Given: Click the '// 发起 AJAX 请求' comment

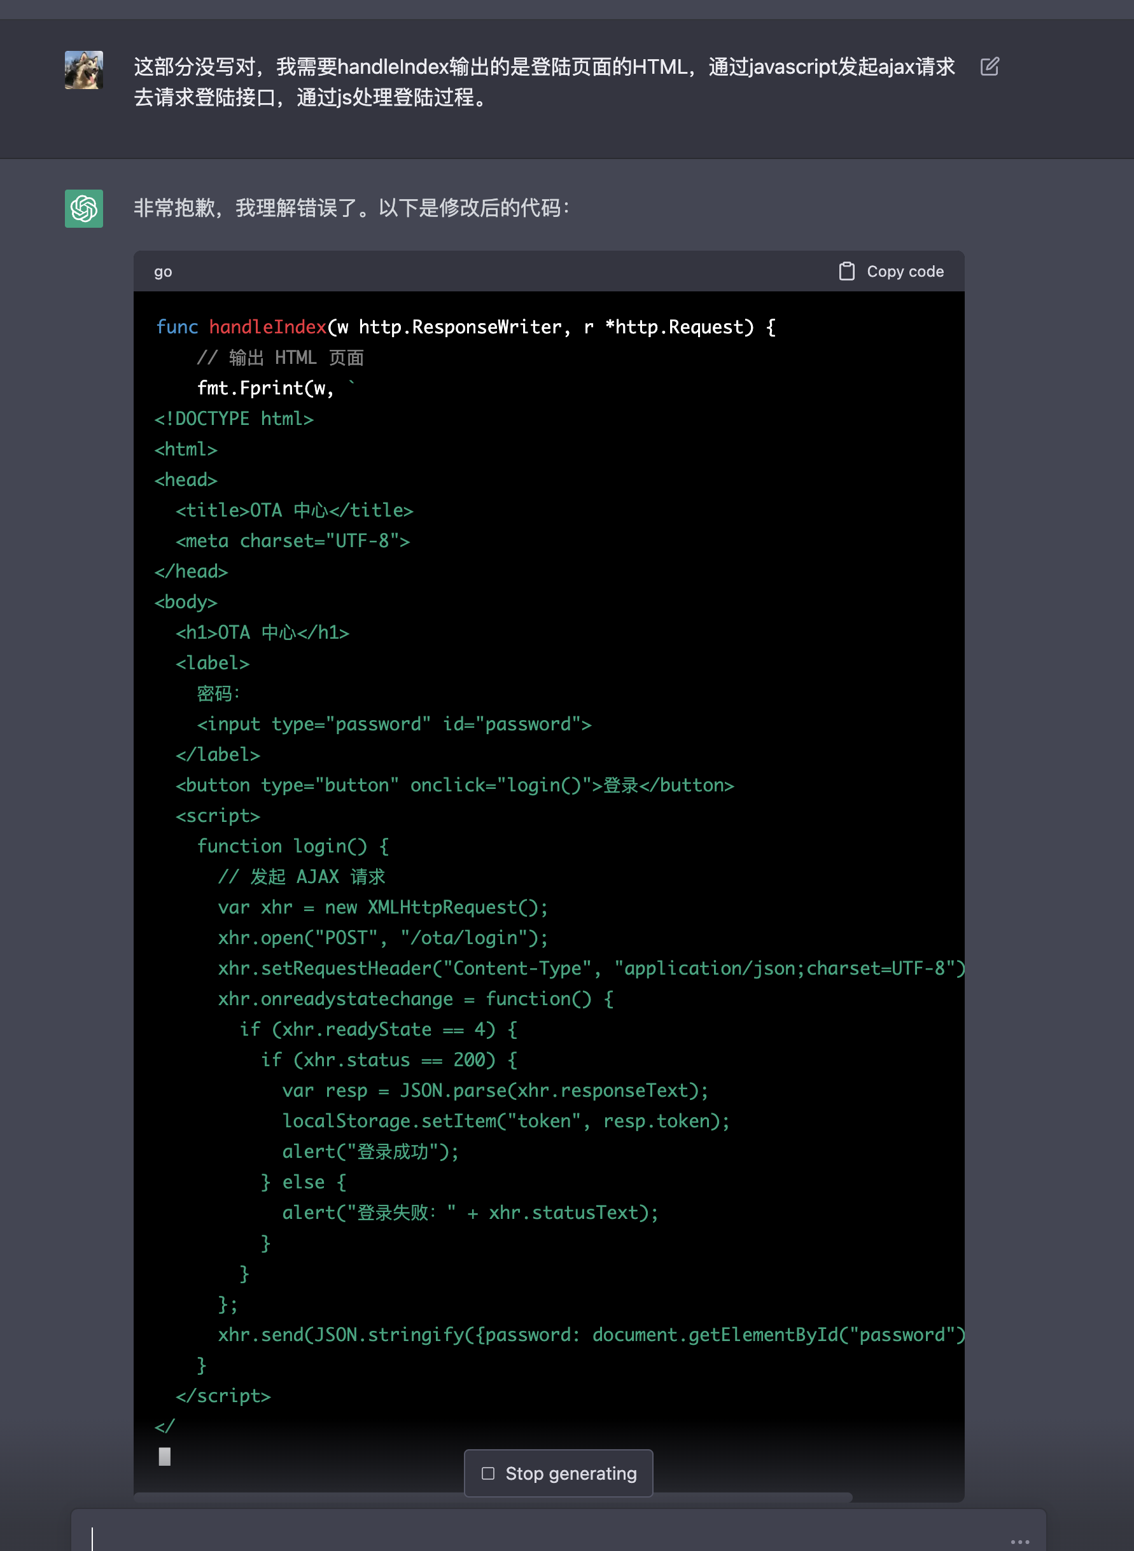Looking at the screenshot, I should tap(302, 877).
